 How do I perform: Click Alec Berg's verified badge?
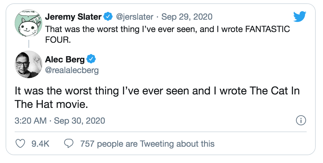point(91,59)
